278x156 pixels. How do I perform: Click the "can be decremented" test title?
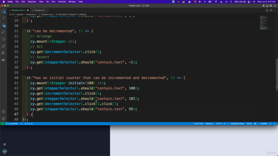point(53,31)
